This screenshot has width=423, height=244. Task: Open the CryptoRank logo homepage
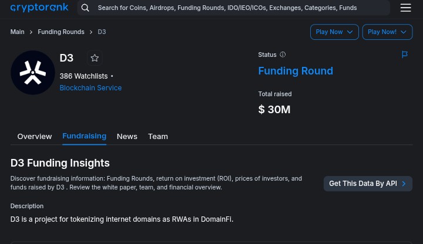[39, 8]
